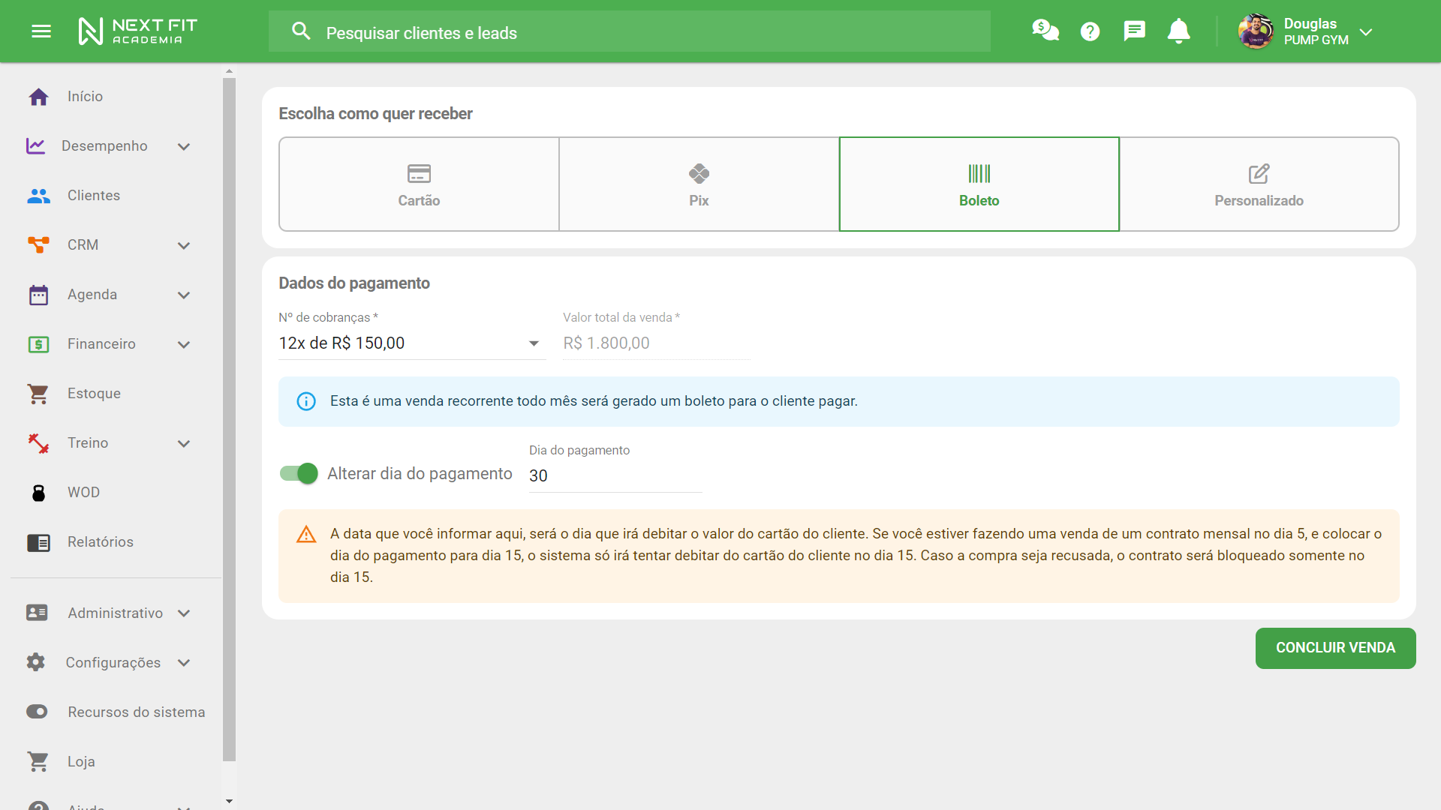This screenshot has height=810, width=1441.
Task: Click the WOD kettlebell icon
Action: click(x=38, y=493)
